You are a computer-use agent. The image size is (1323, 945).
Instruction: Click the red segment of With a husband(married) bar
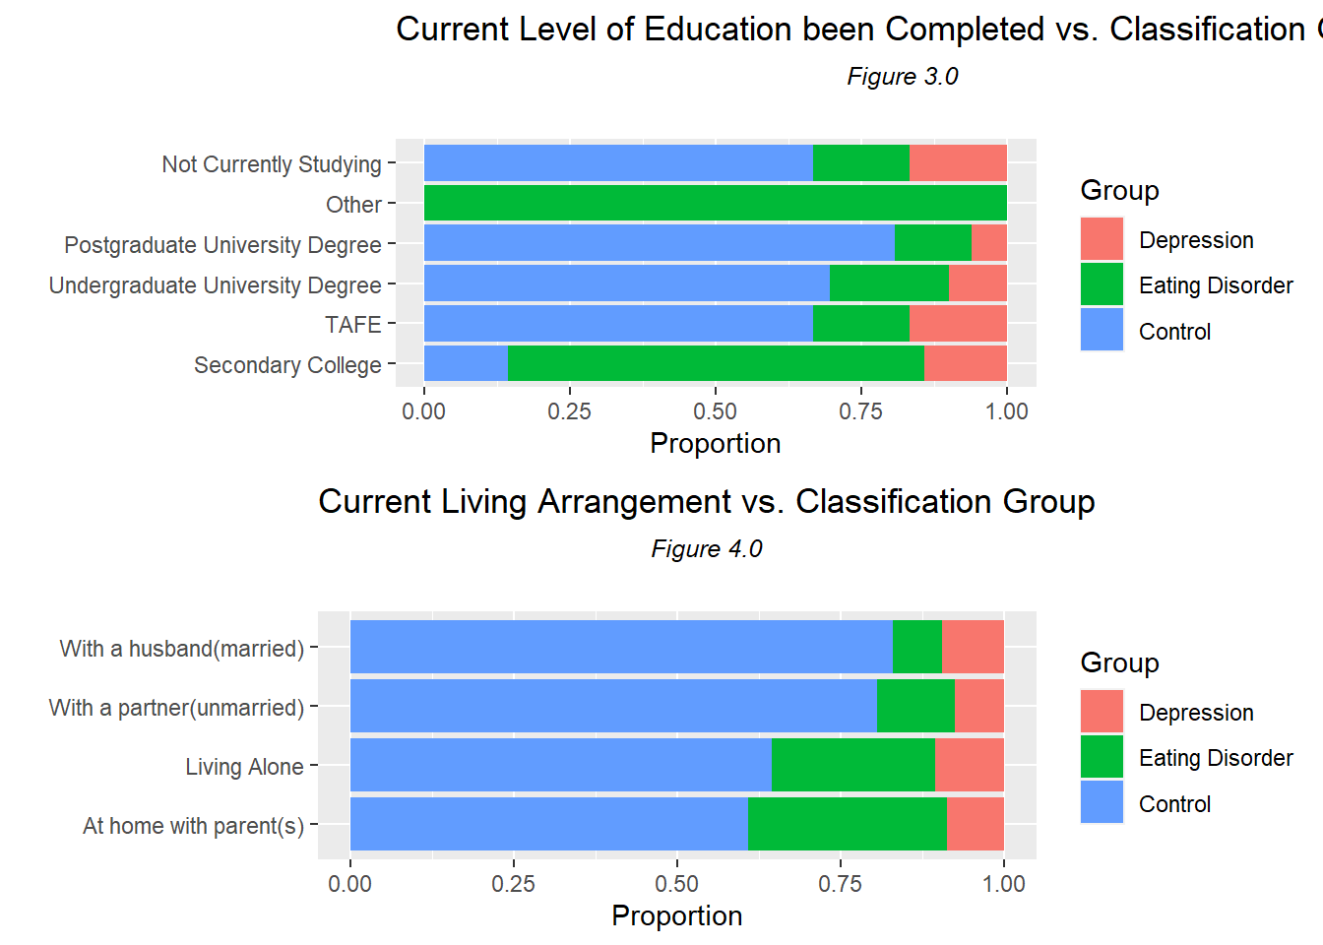click(x=973, y=647)
